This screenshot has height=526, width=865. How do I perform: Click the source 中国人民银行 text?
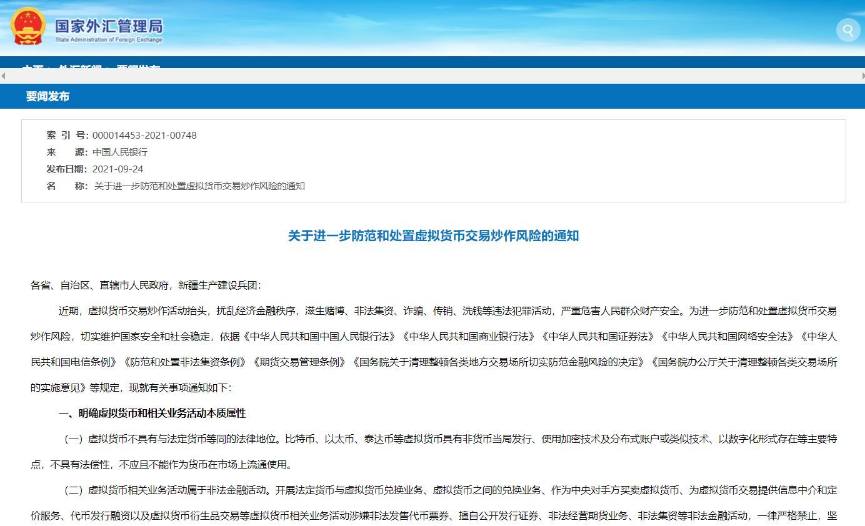coord(120,152)
